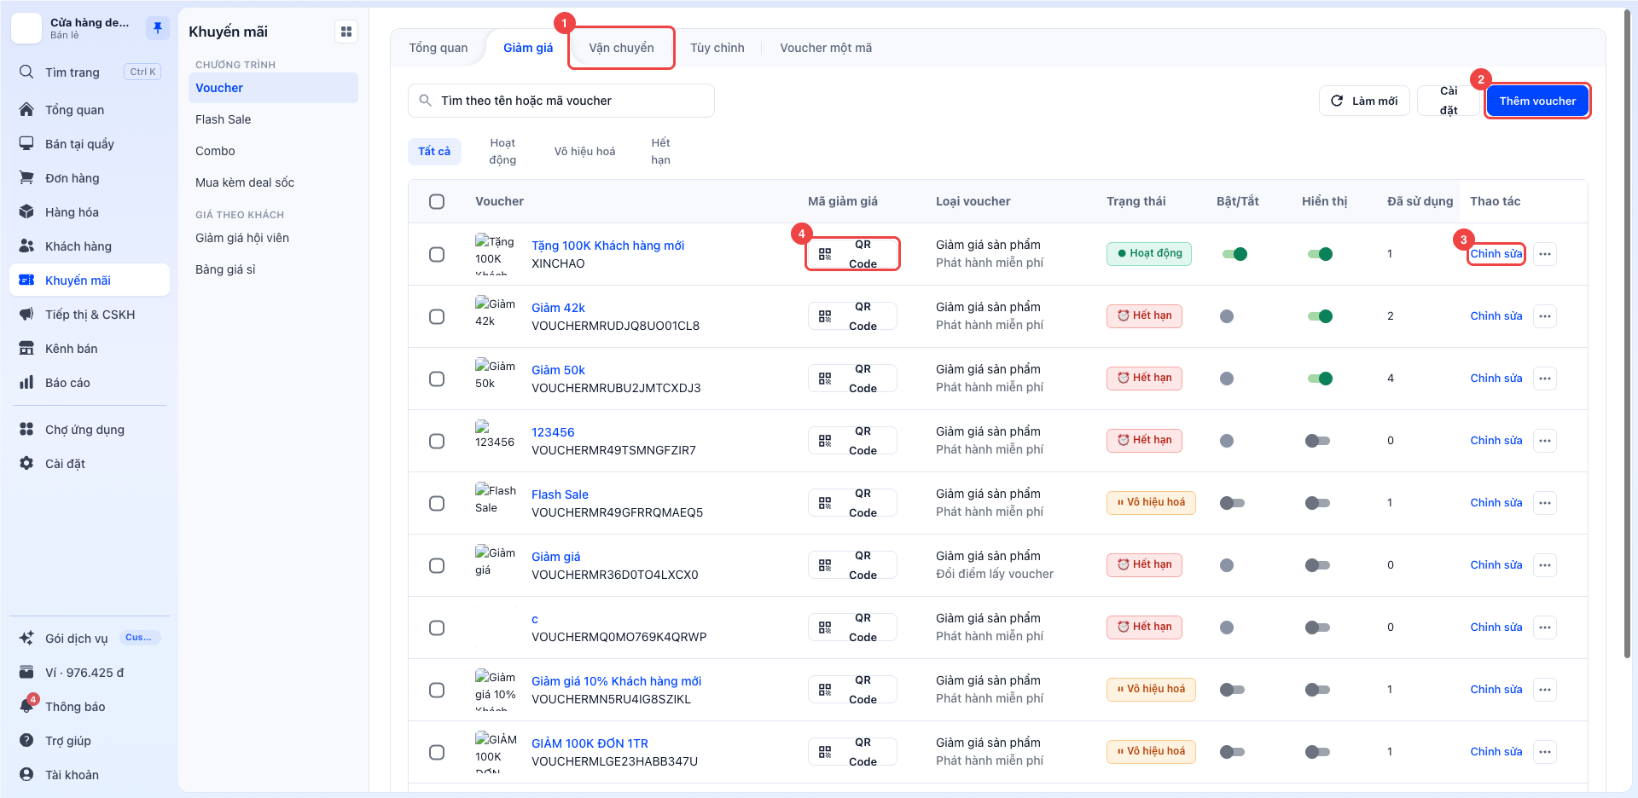Viewport: 1638px width, 798px height.
Task: Open Cài đặt in left sidebar
Action: 90,464
